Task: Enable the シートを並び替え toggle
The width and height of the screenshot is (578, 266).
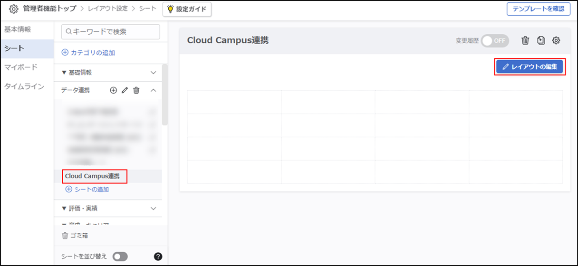Action: pos(120,256)
